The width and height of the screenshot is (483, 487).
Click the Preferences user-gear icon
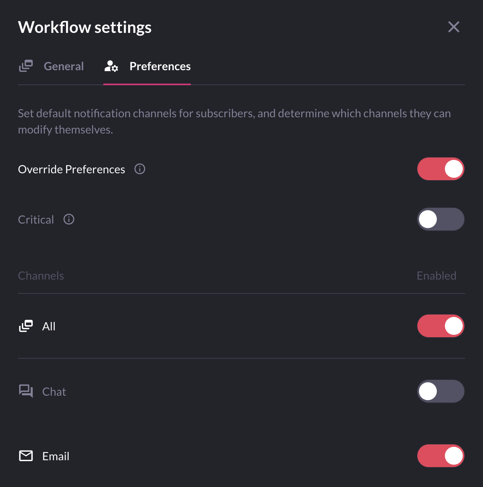pyautogui.click(x=111, y=66)
